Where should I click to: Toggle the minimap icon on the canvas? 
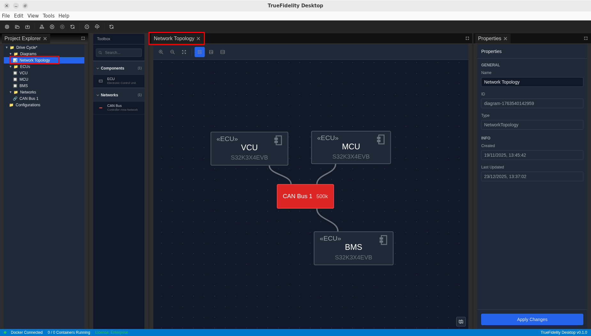pos(461,322)
